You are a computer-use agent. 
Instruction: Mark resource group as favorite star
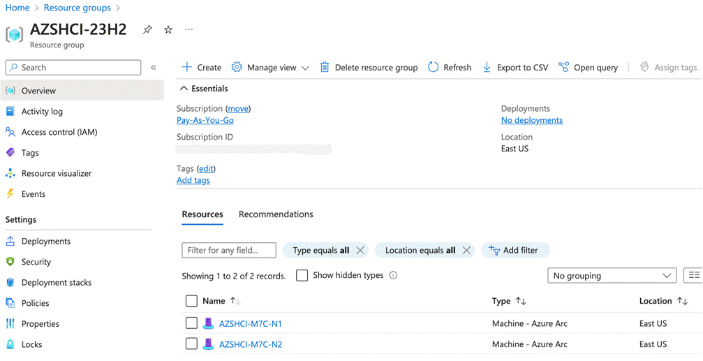click(168, 30)
